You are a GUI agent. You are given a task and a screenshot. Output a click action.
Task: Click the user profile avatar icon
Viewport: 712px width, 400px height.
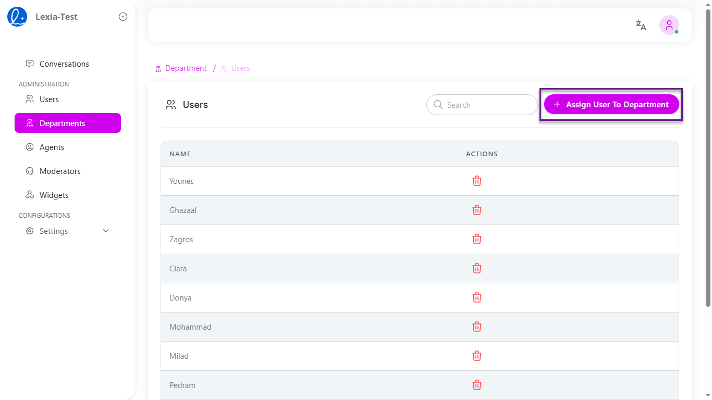coord(669,24)
